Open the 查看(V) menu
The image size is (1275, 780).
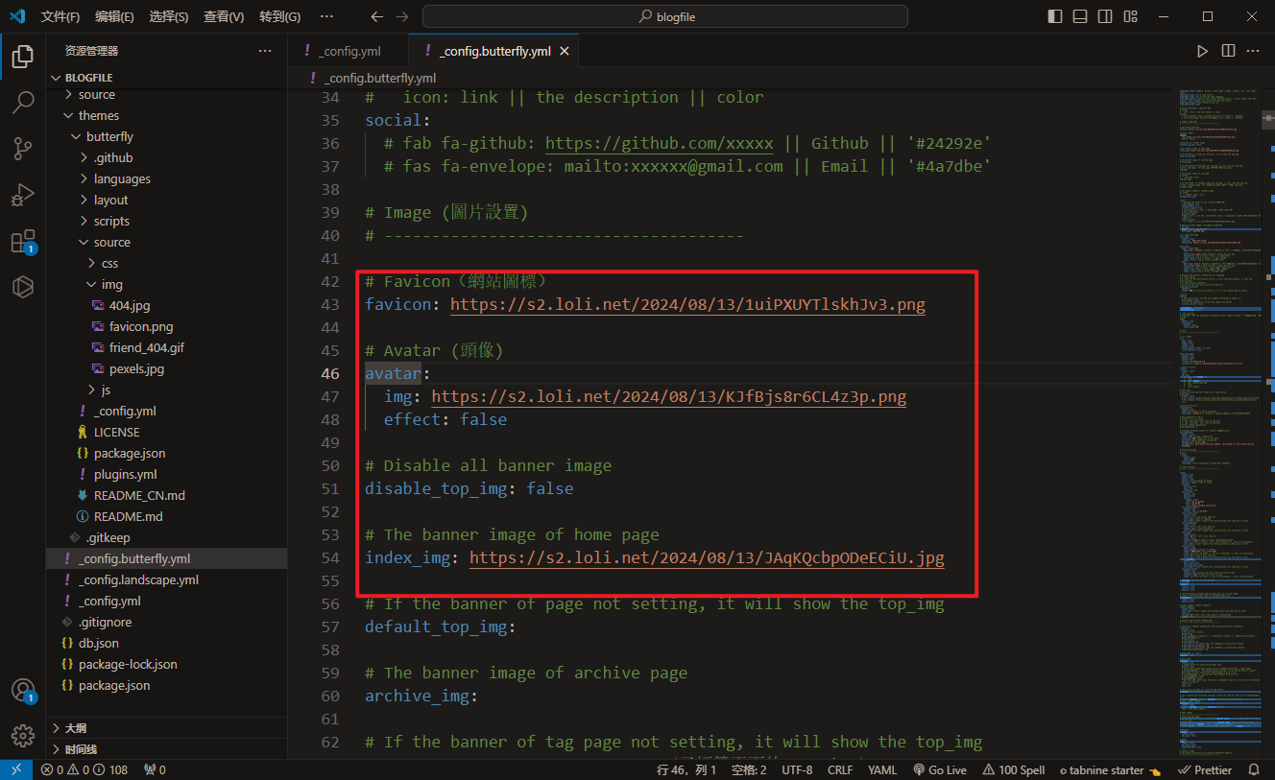tap(224, 16)
